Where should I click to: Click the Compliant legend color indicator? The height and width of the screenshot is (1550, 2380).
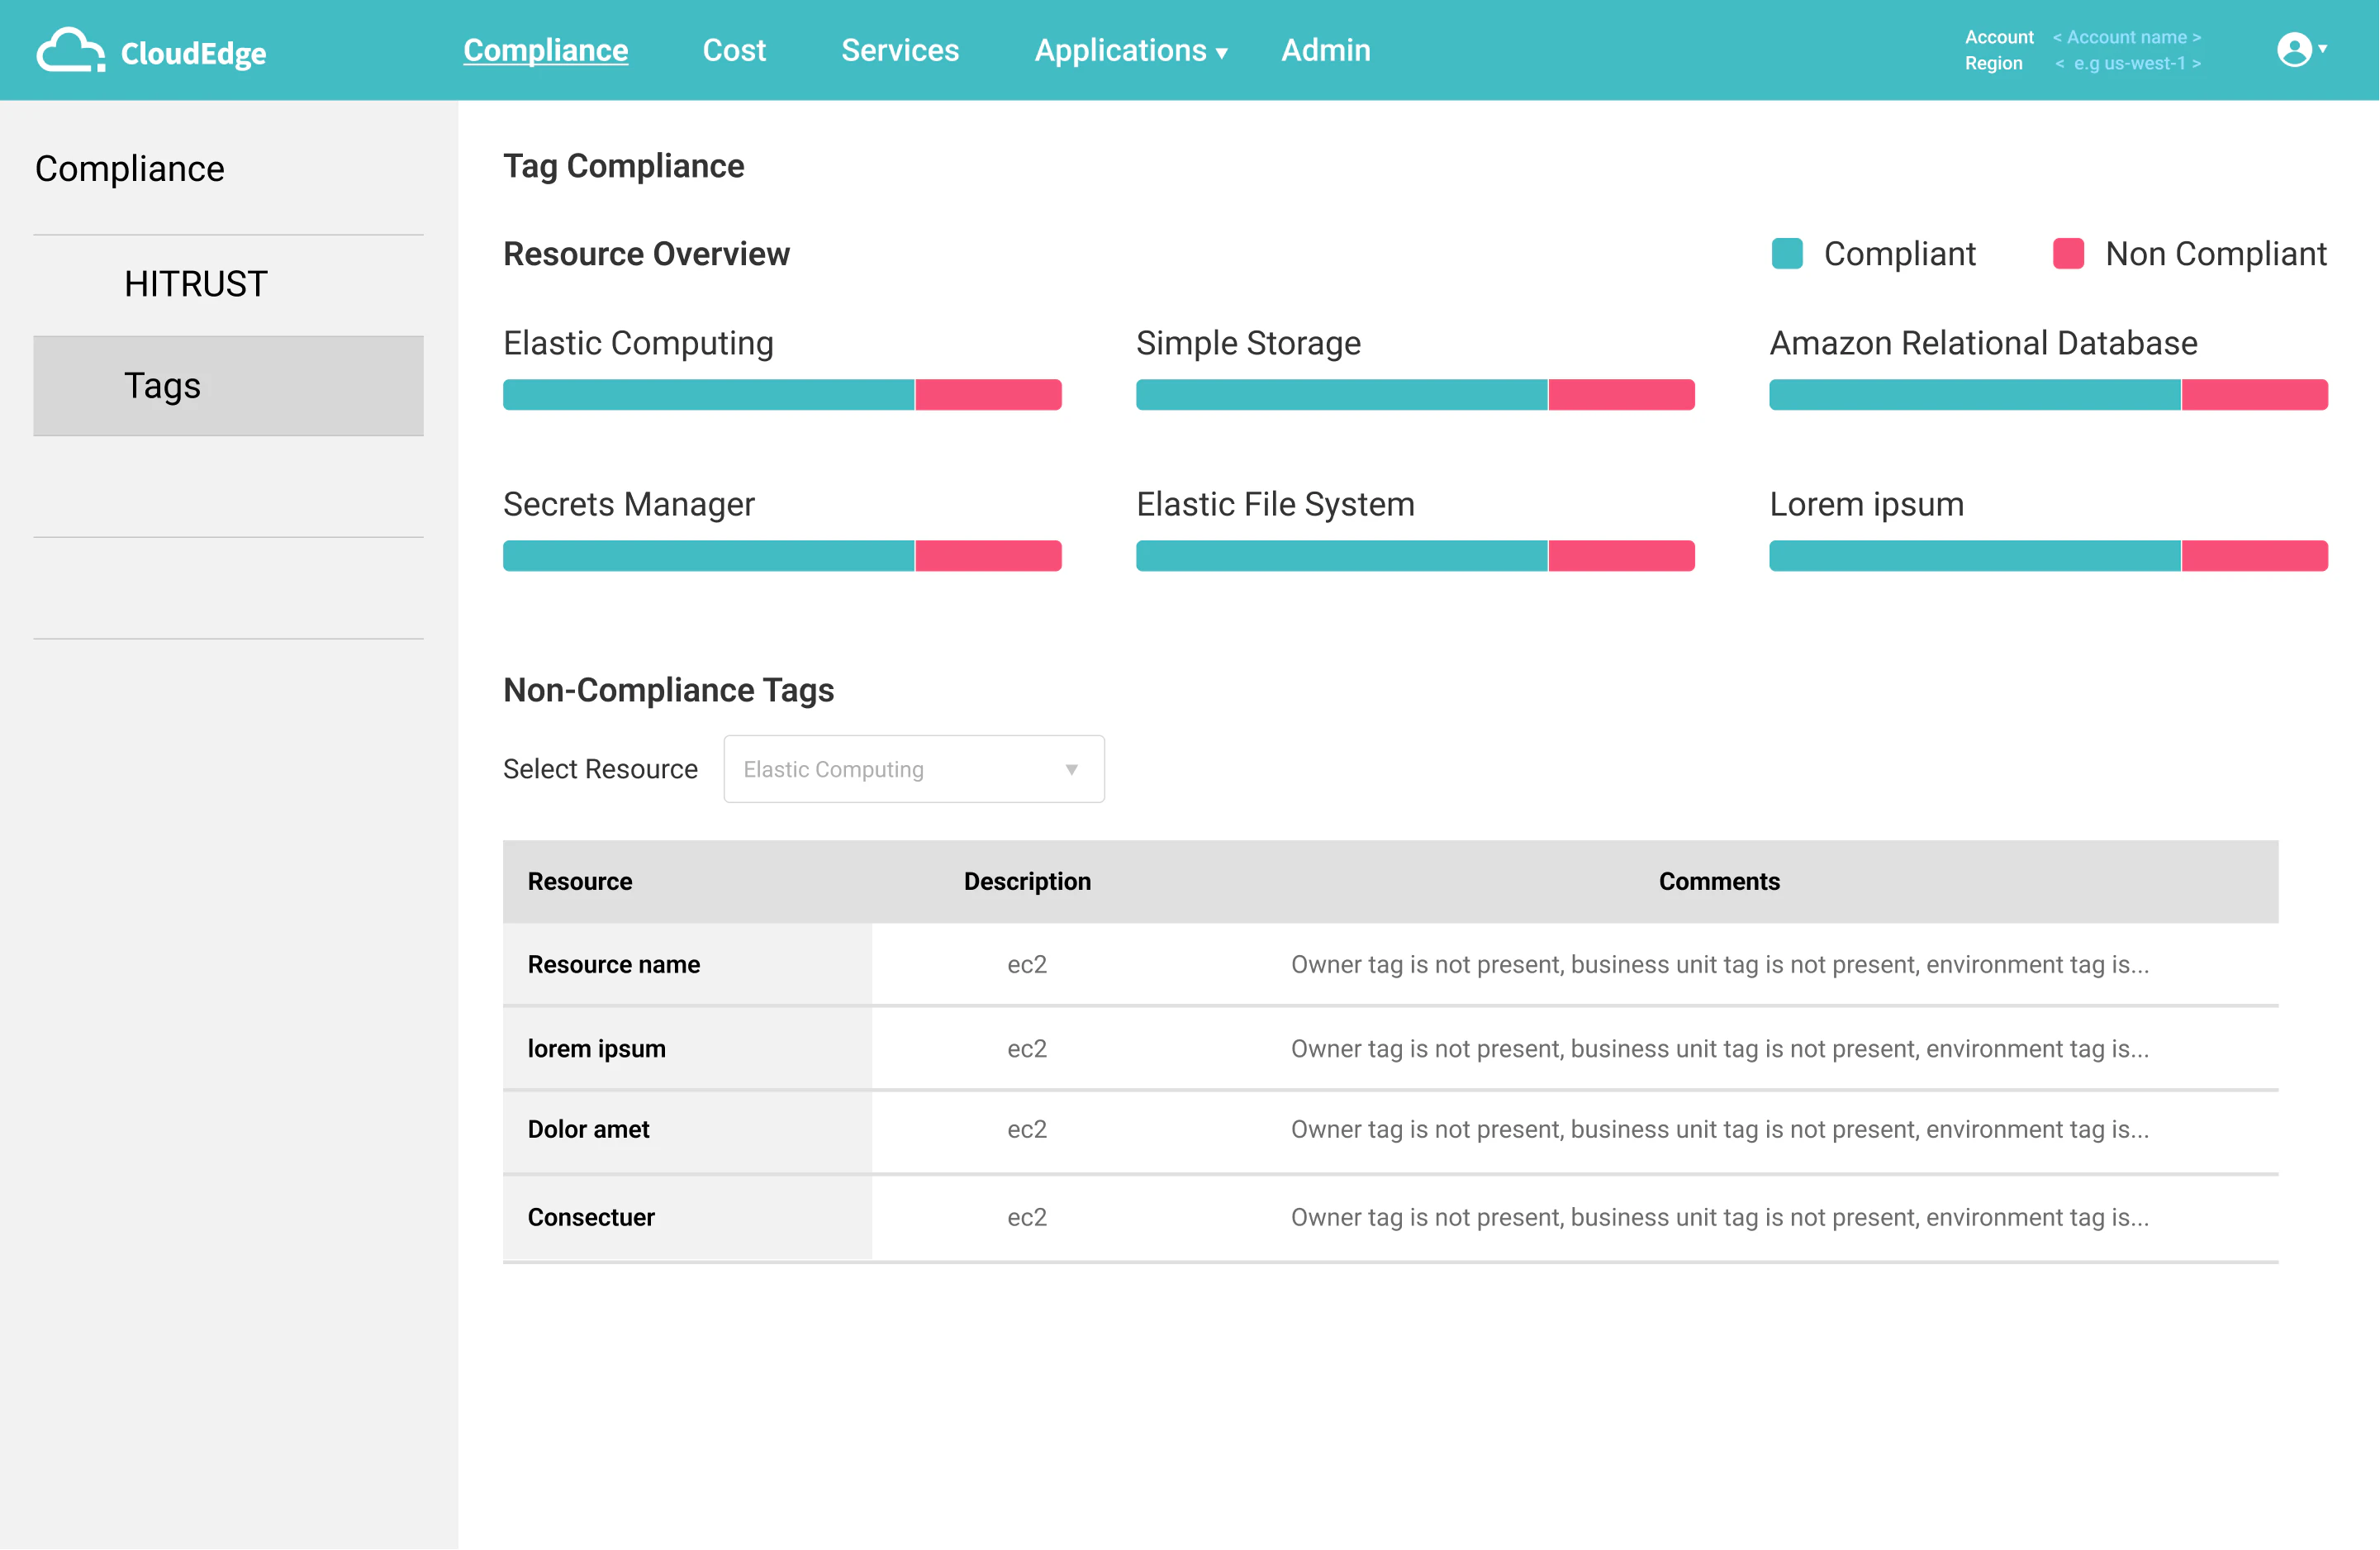click(1786, 253)
